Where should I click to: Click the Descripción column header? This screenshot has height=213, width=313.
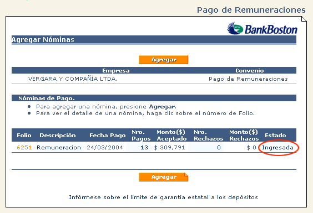pos(58,136)
